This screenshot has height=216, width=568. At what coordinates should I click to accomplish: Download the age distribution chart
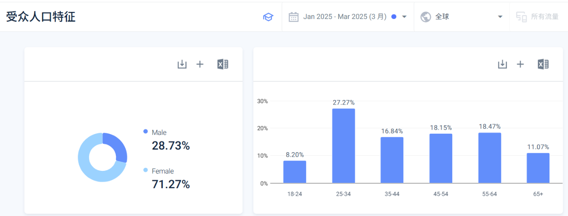502,64
